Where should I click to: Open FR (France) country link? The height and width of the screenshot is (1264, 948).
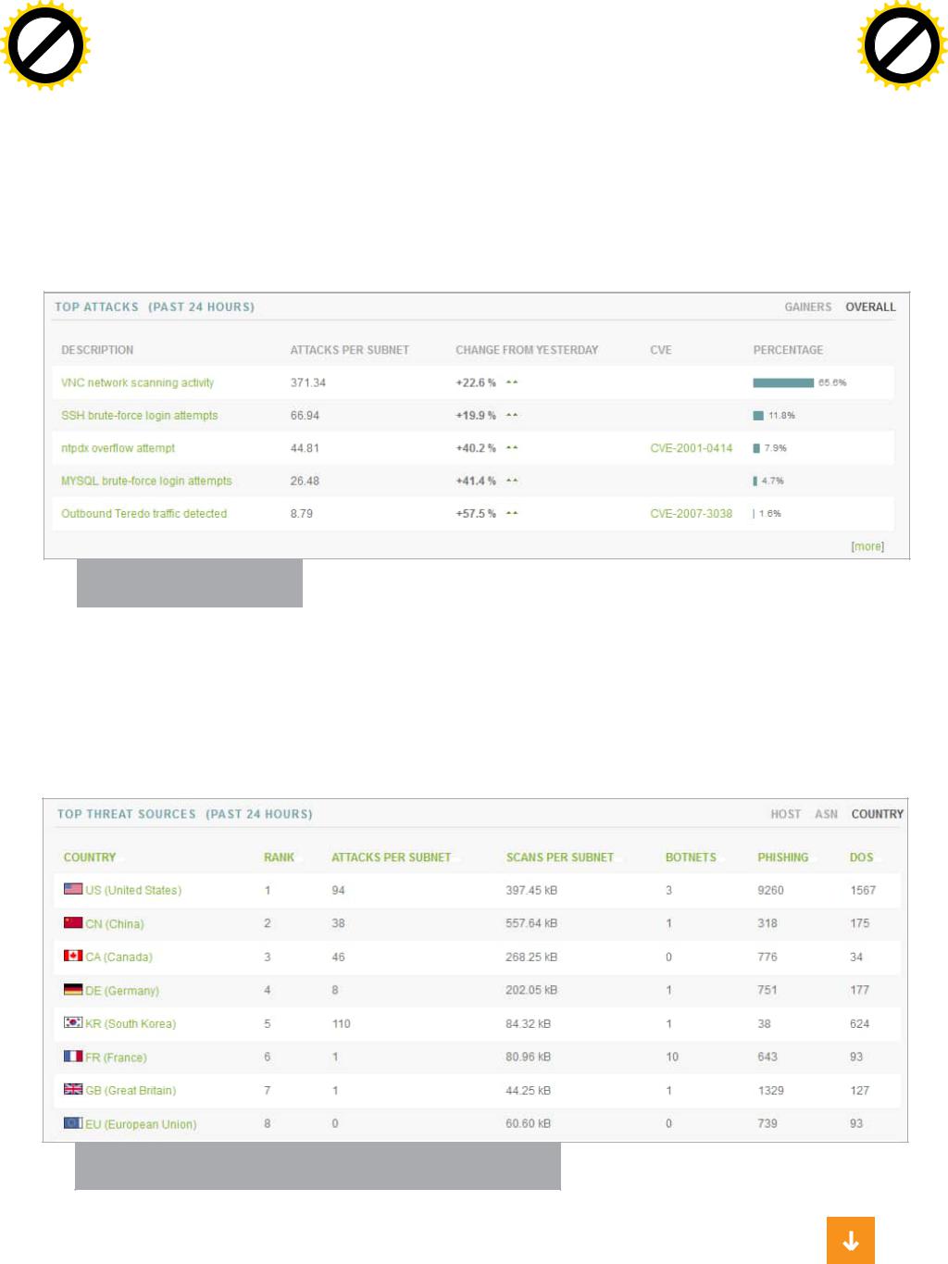pyautogui.click(x=116, y=1058)
